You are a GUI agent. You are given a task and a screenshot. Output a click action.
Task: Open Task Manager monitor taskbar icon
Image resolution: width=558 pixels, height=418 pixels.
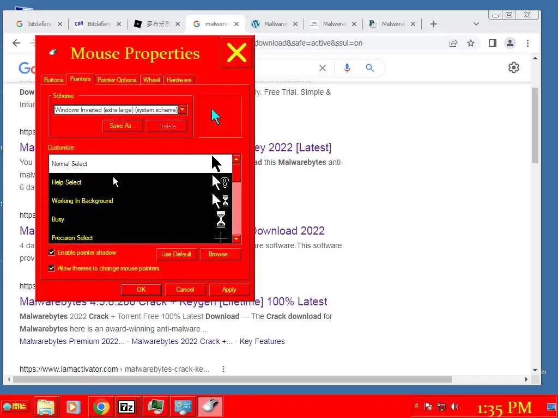click(x=155, y=407)
